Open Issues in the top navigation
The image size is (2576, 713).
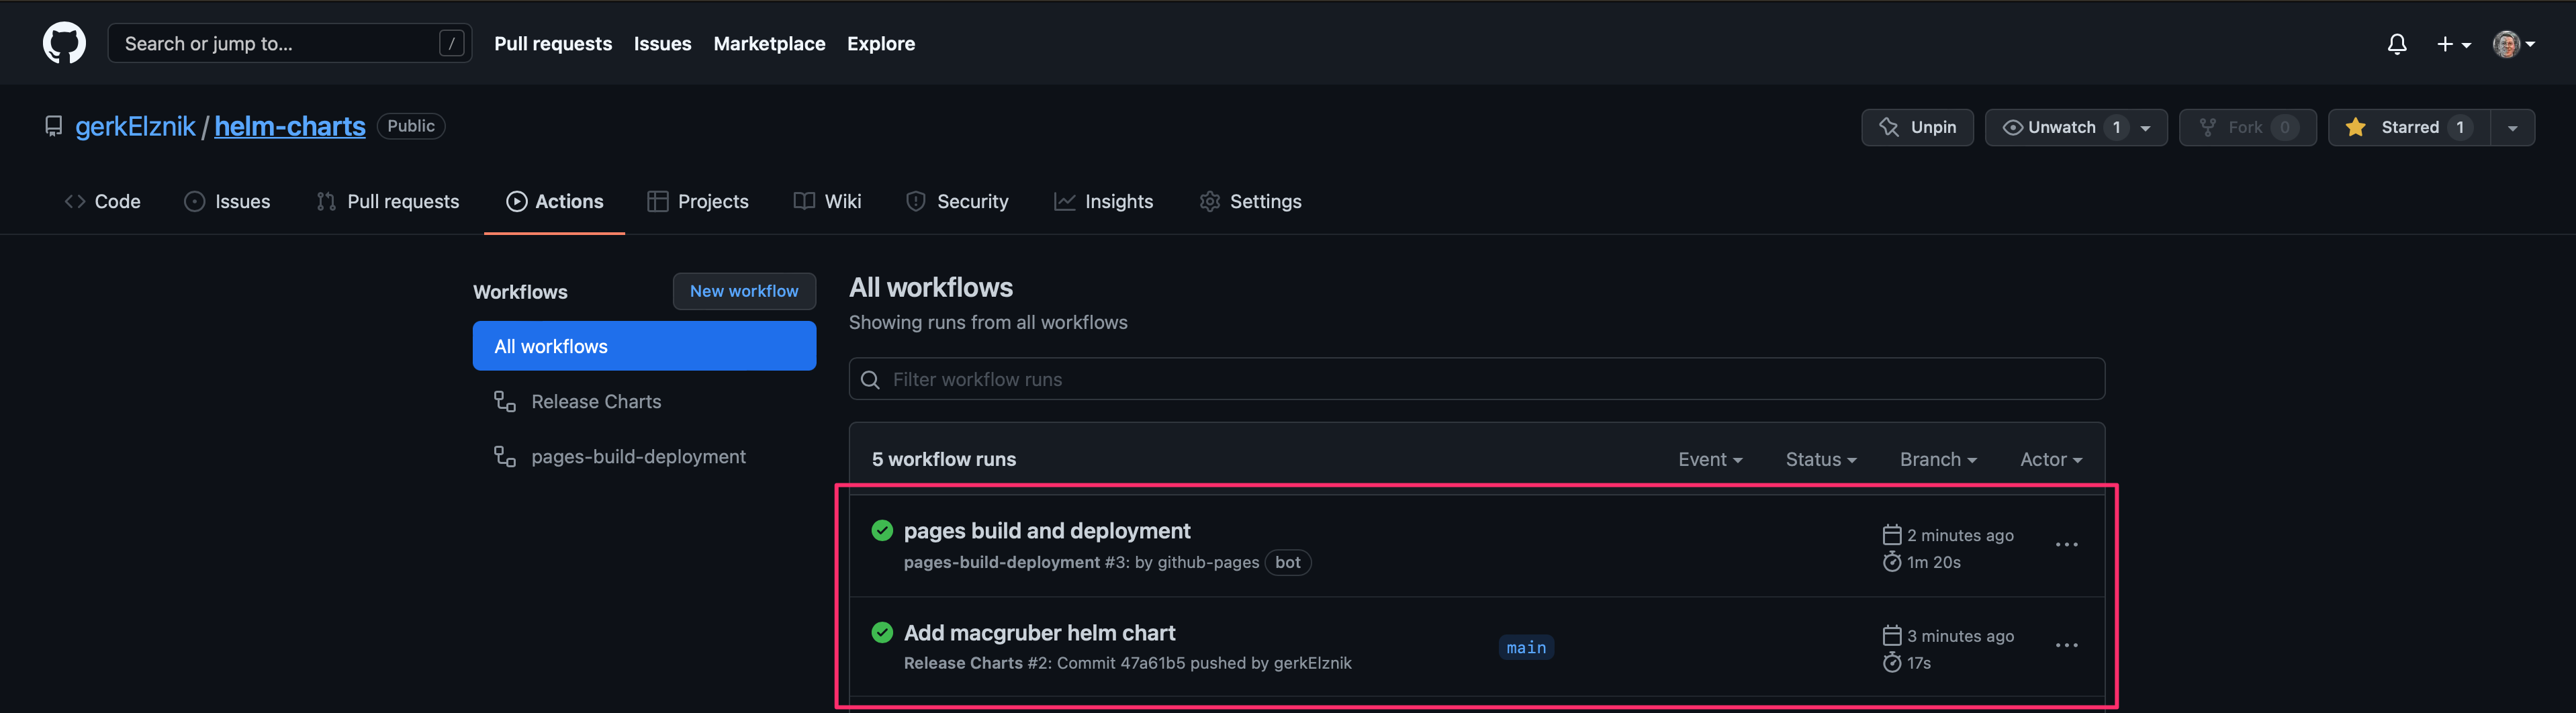(x=662, y=44)
